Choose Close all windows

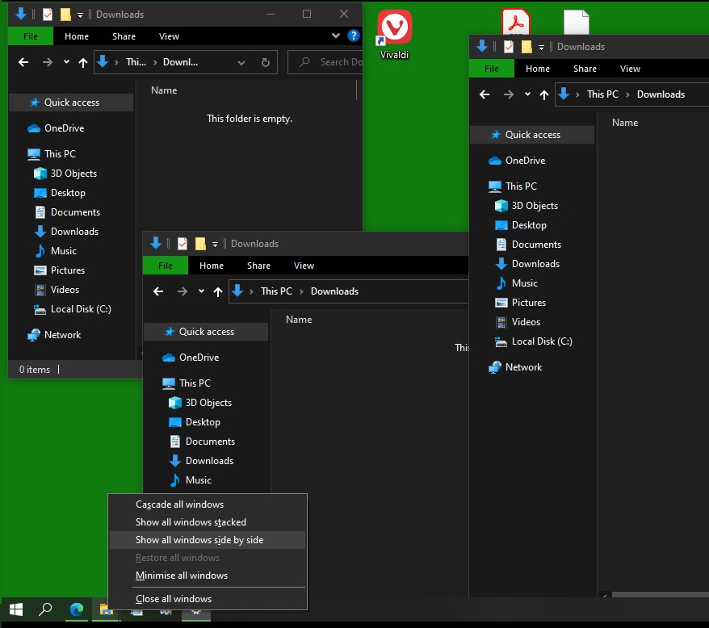[x=208, y=599]
